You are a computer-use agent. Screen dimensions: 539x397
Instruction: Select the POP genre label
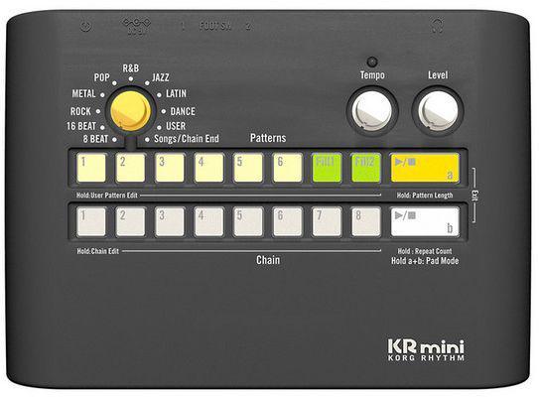[102, 77]
